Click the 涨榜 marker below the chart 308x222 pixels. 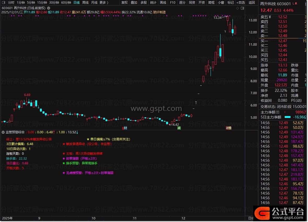tap(229, 128)
